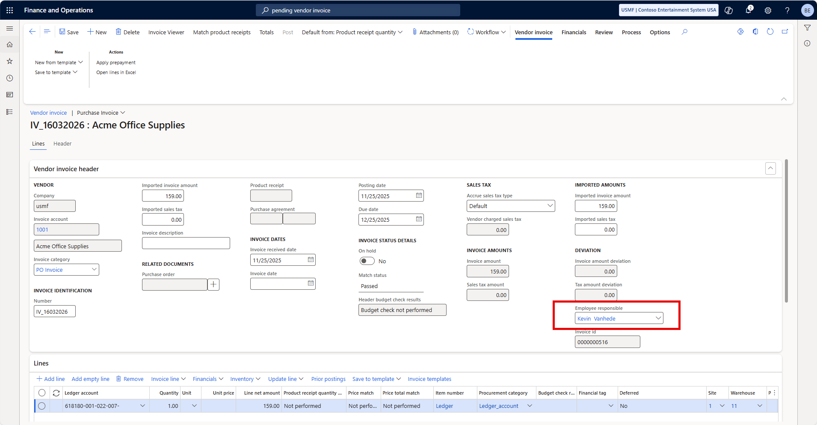Open Recent clock icon in sidebar
The image size is (817, 425).
click(x=9, y=78)
